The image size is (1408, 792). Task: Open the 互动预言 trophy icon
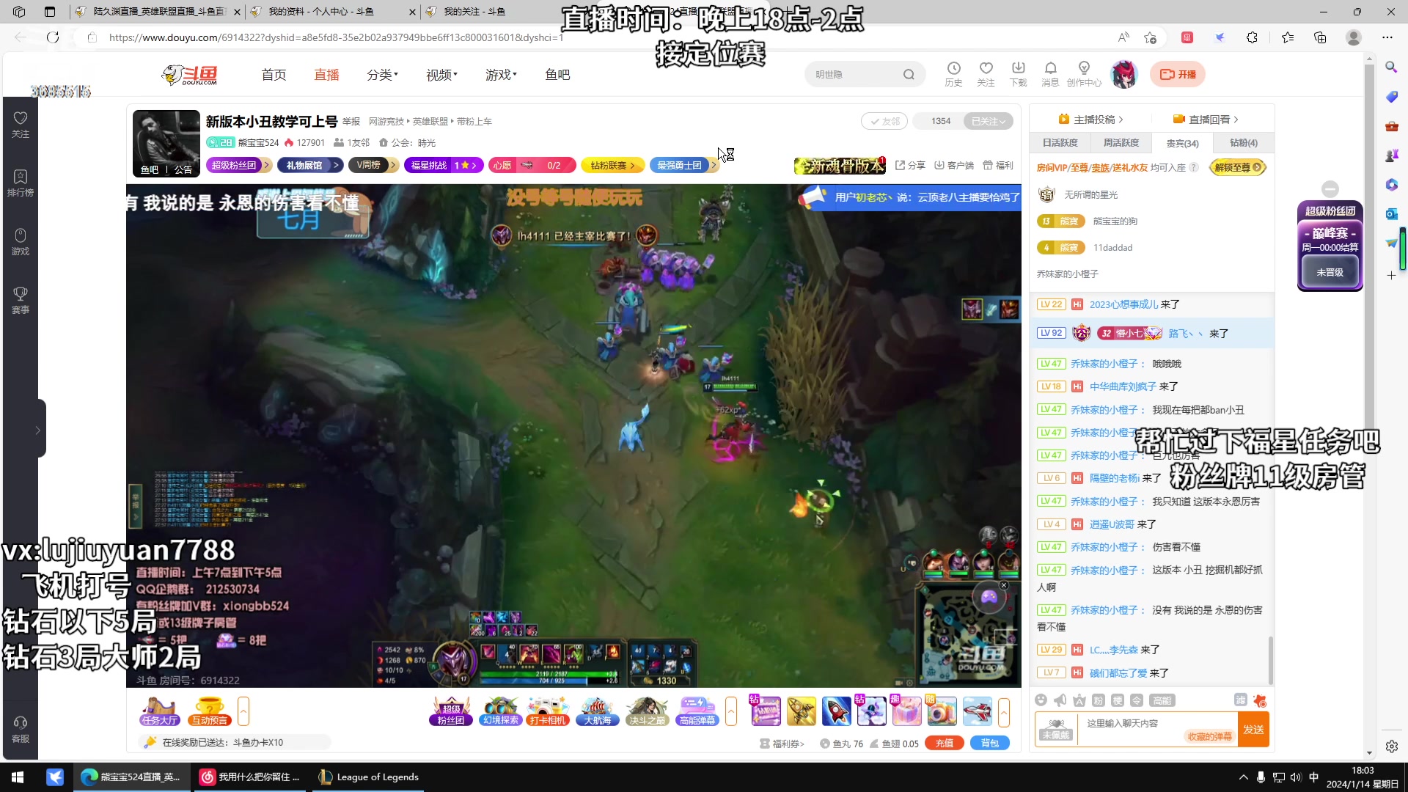[x=210, y=711]
